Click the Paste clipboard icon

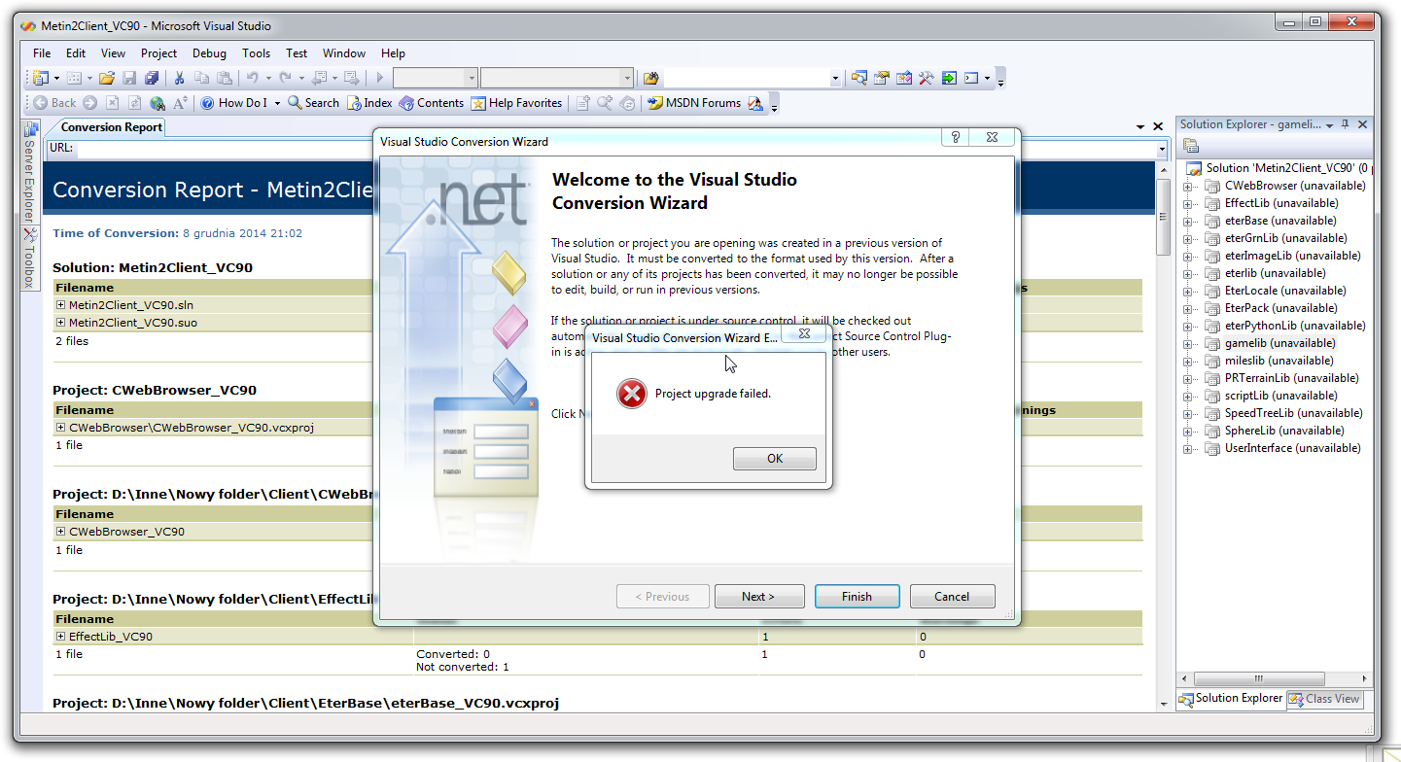click(224, 78)
